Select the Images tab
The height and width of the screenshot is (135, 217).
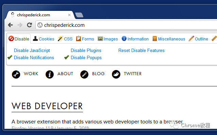click(x=108, y=39)
